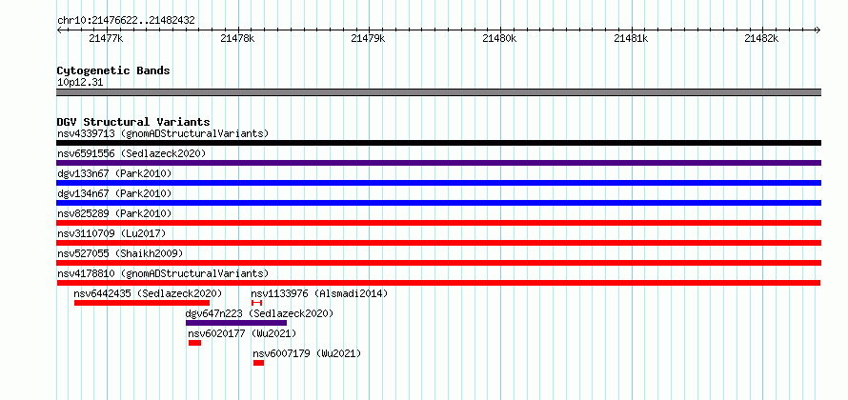
Task: Open the nsv6591556 (Sedlazeck2020) label
Action: click(131, 153)
